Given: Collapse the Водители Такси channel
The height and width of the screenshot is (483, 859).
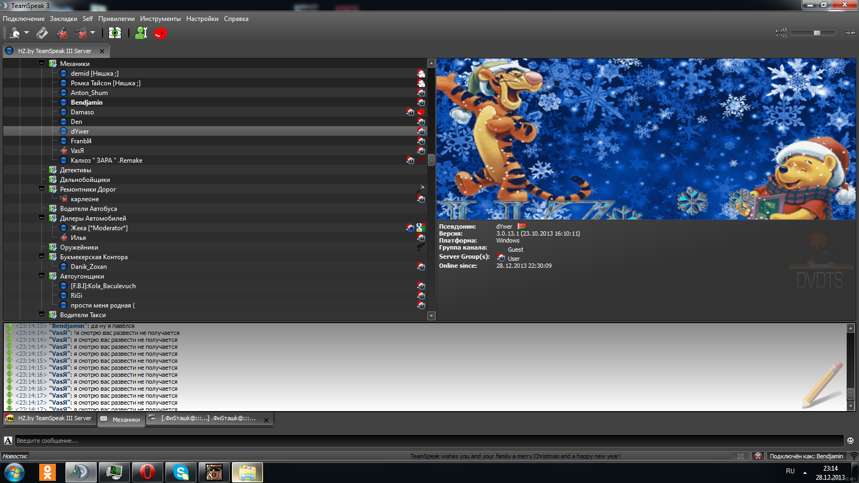Looking at the screenshot, I should pos(42,314).
